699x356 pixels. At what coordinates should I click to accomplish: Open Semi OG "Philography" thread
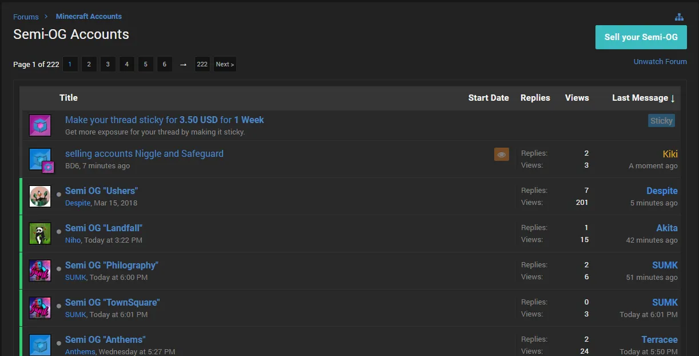coord(112,265)
